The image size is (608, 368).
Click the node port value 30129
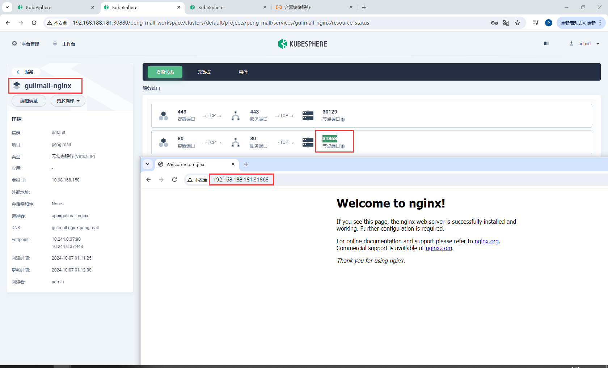pos(330,112)
